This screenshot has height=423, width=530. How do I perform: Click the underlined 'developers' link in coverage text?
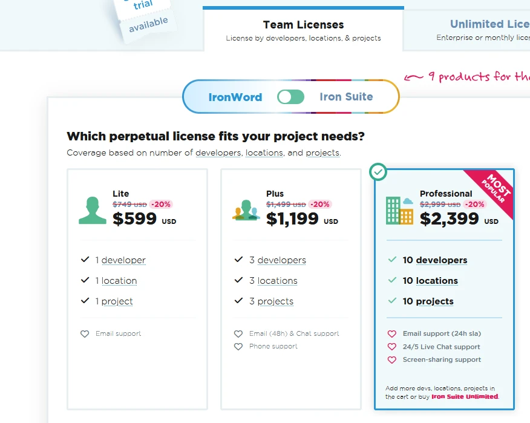point(218,153)
